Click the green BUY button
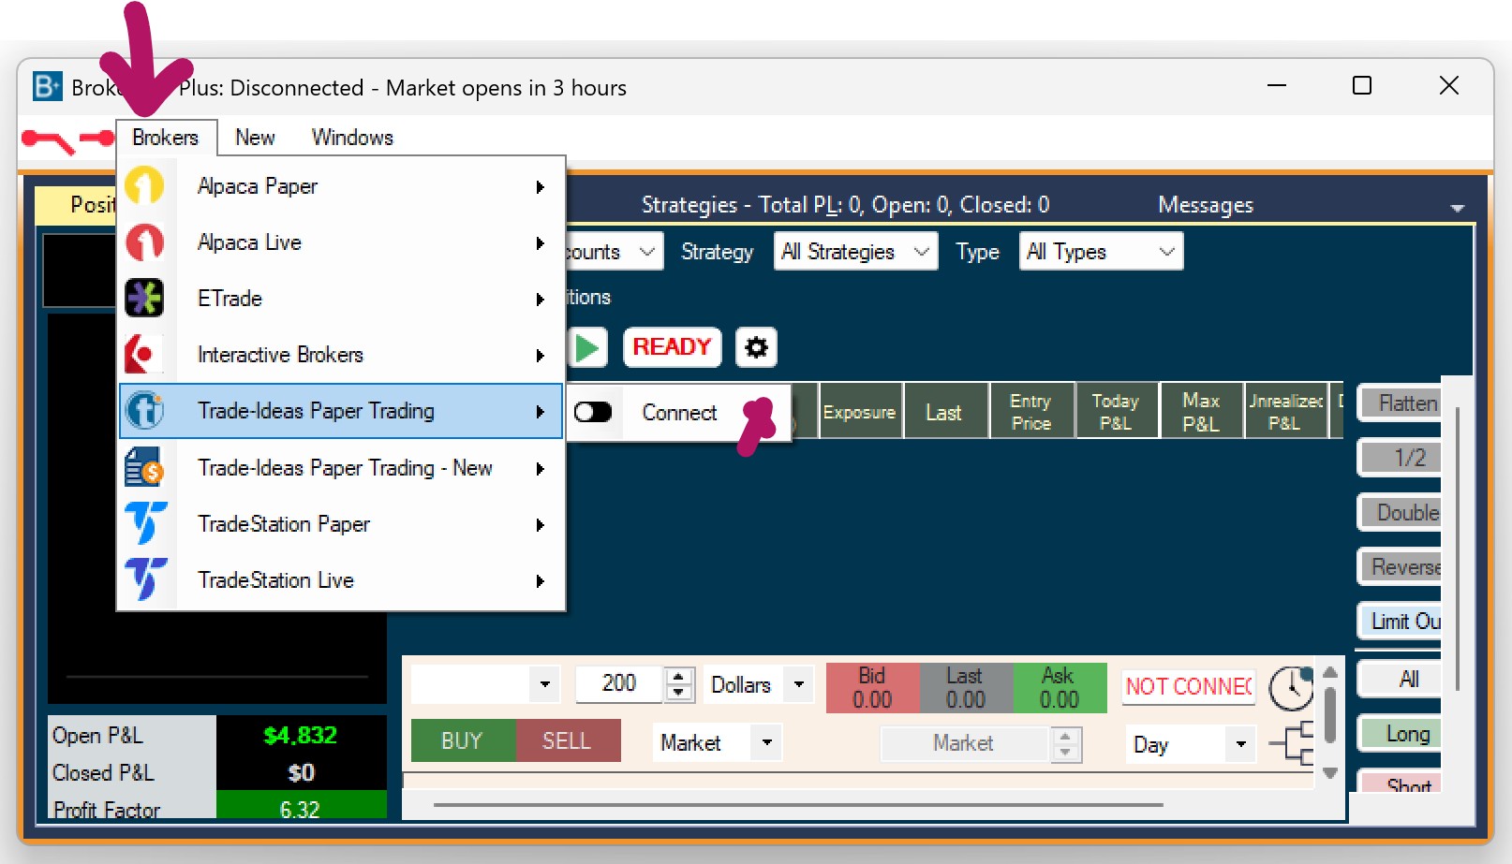1512x864 pixels. (462, 740)
